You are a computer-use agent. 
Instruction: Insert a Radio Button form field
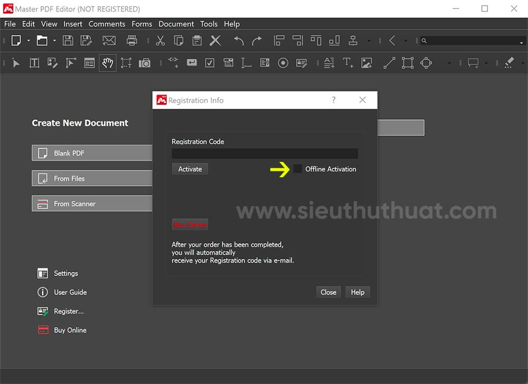(283, 63)
